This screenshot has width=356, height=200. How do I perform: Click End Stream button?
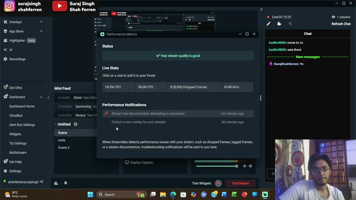click(x=241, y=183)
